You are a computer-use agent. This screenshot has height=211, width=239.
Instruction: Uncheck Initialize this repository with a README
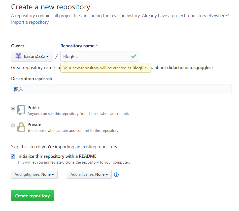tap(13, 156)
